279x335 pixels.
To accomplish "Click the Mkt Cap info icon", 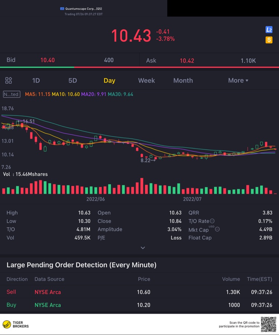I will point(217,229).
